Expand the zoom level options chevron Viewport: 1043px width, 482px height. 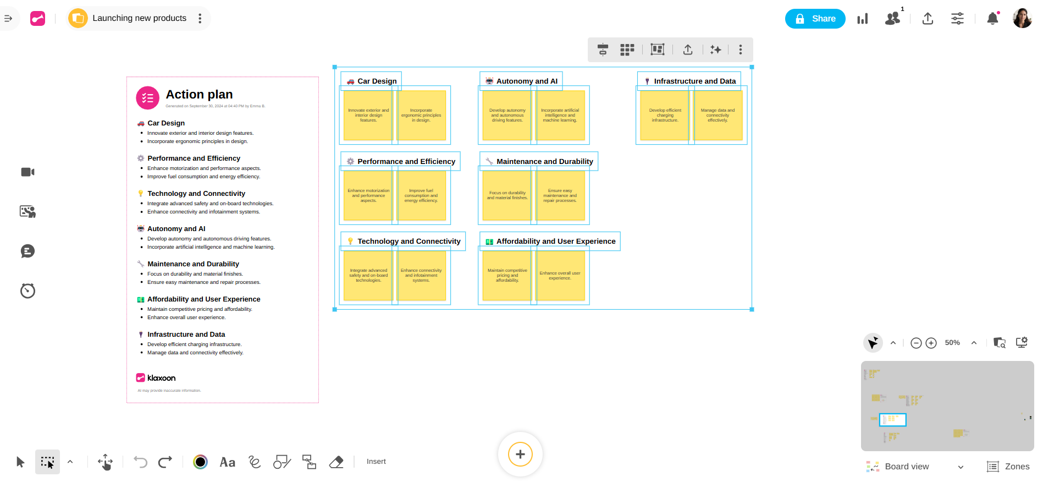[974, 343]
